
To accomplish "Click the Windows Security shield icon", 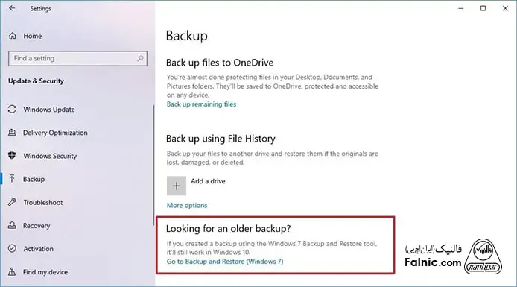I will click(x=12, y=156).
